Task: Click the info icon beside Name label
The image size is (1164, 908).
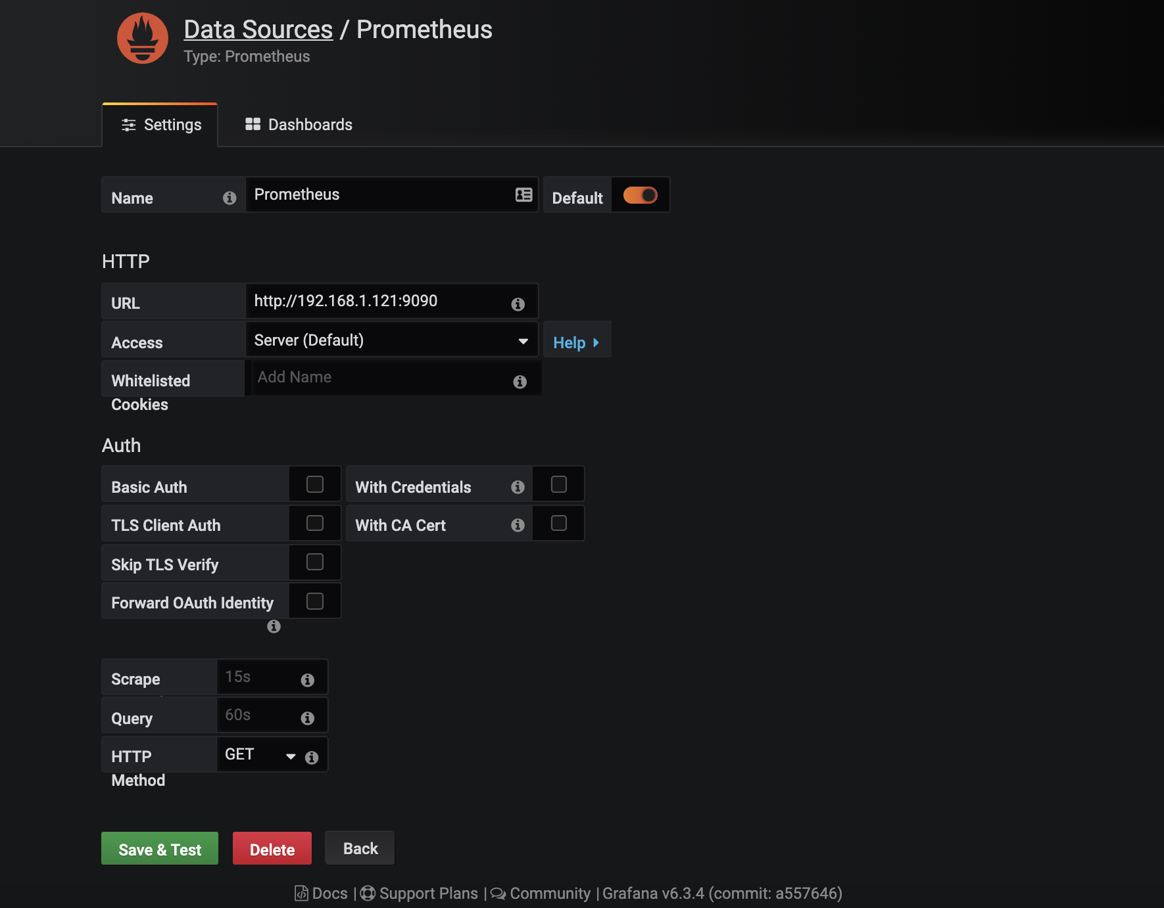Action: pos(230,198)
